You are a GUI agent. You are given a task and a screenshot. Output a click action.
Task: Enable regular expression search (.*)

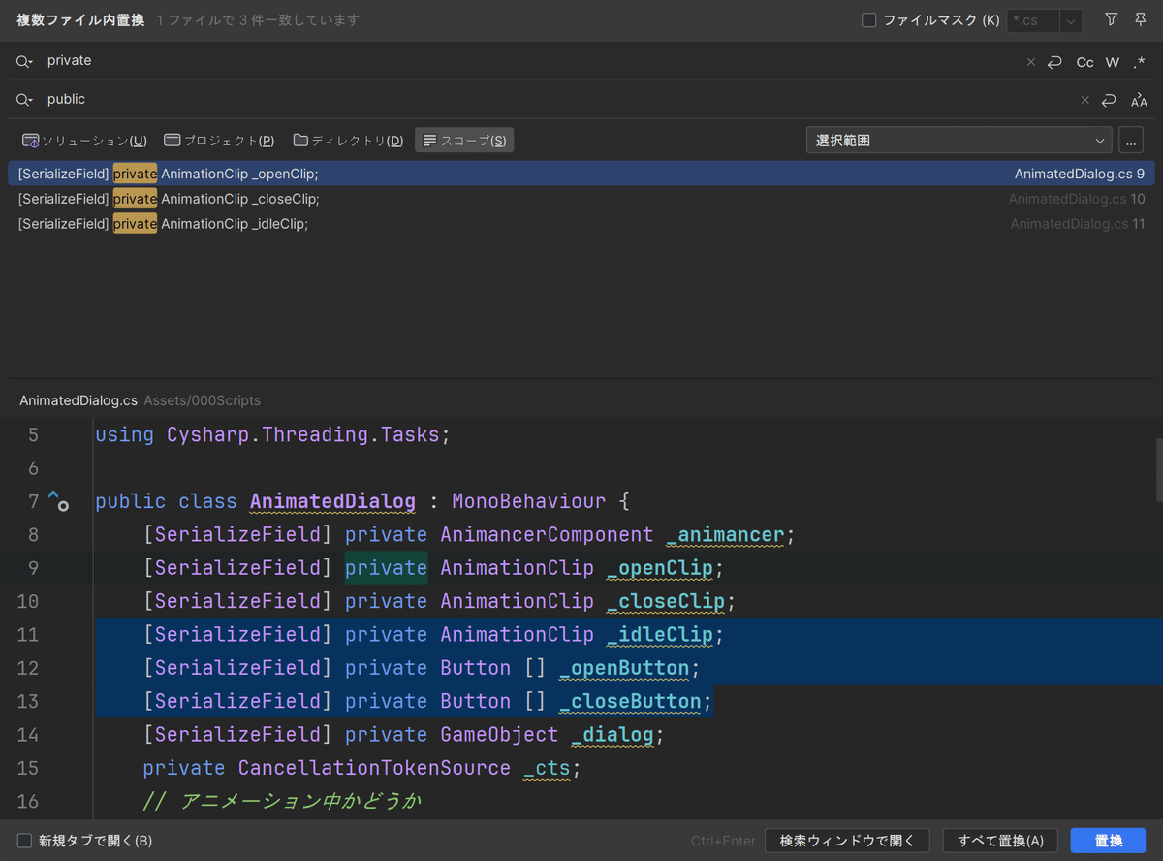[x=1139, y=62]
